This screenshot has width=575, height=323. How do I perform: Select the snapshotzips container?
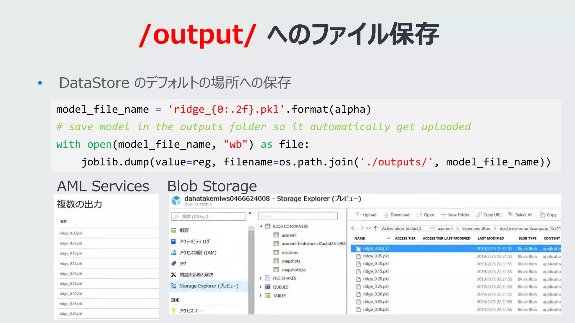click(x=293, y=270)
